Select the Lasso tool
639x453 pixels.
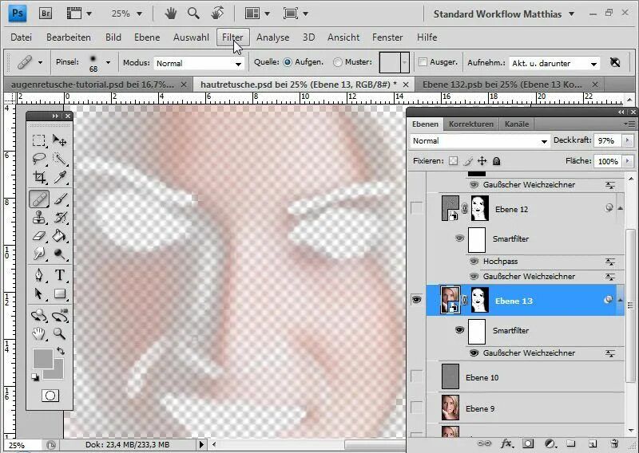click(x=38, y=159)
